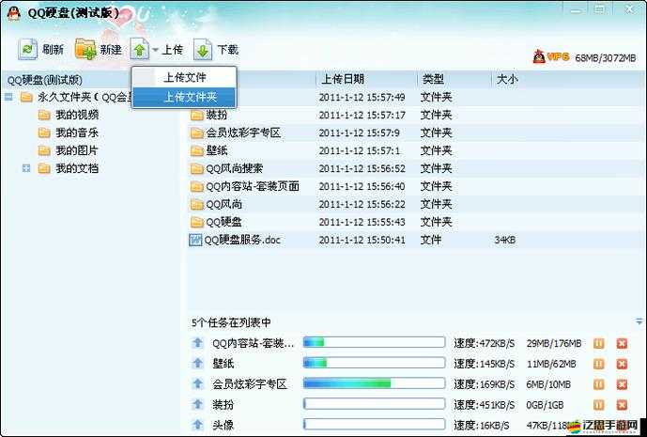Click upload arrow icon of 会员炫彩字专区 task
This screenshot has width=647, height=437.
197,383
